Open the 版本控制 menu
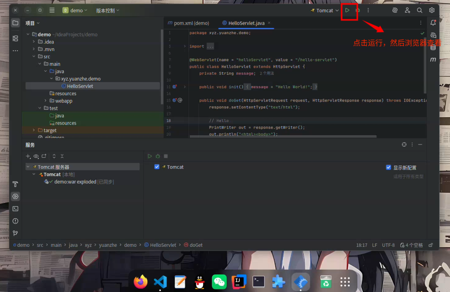Image resolution: width=450 pixels, height=292 pixels. point(108,11)
